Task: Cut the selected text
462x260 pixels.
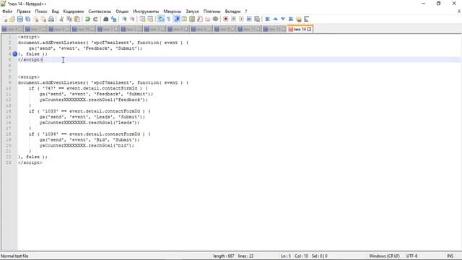Action: point(61,19)
